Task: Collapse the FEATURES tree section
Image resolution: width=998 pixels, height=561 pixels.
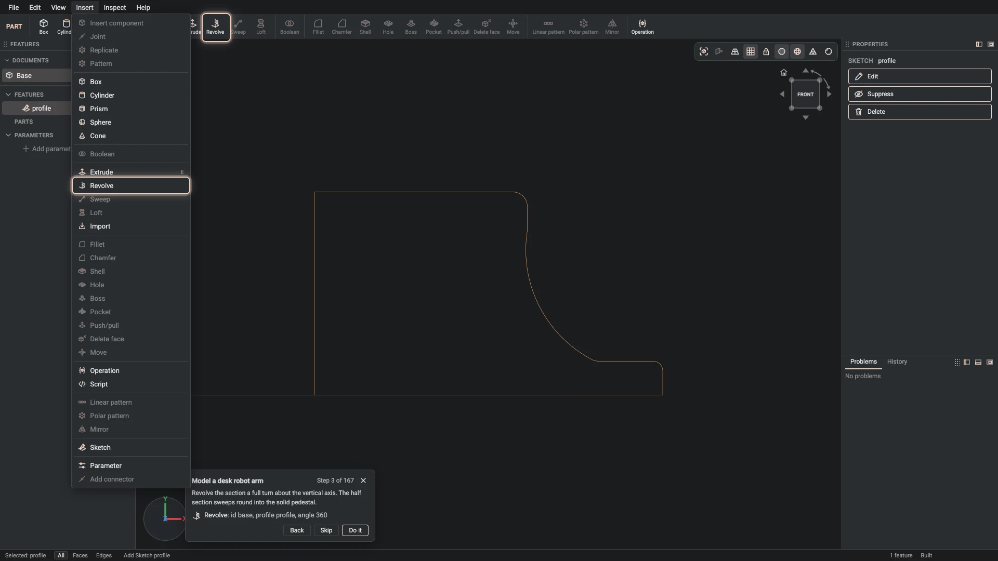Action: [x=8, y=95]
